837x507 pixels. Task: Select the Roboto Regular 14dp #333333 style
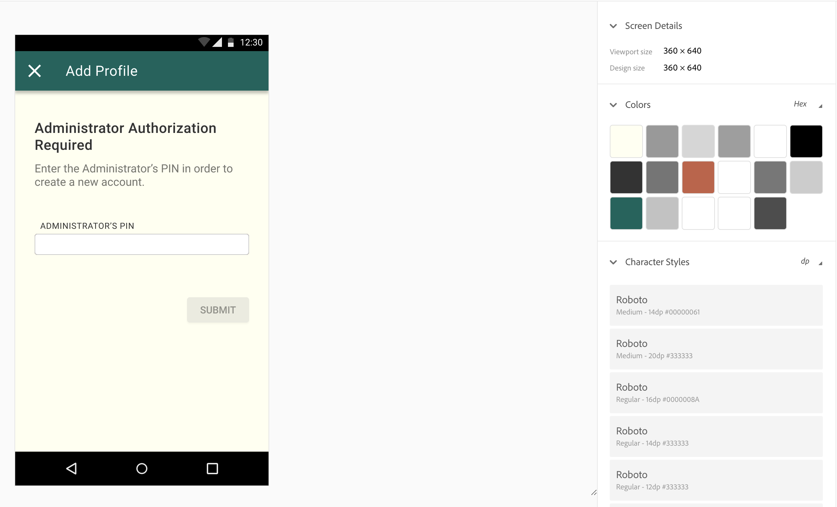[716, 436]
